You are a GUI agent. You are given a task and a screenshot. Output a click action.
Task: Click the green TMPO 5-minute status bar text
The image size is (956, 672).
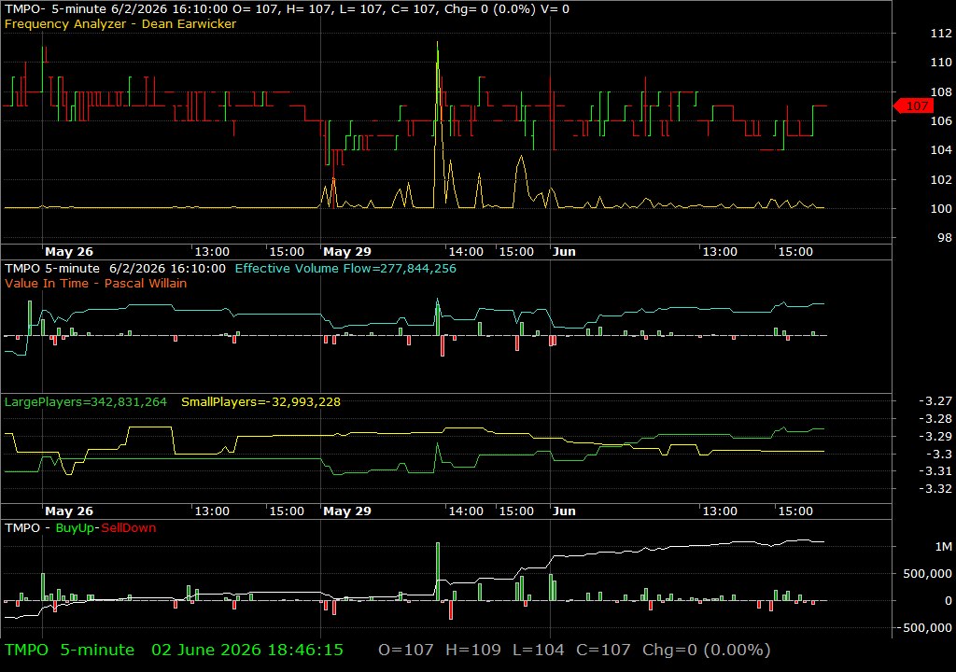point(69,650)
